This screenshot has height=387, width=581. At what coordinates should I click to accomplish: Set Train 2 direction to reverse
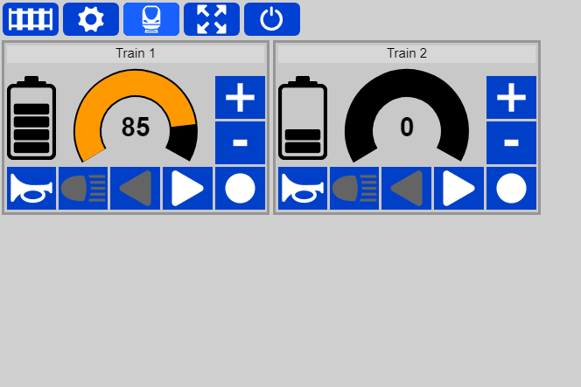pyautogui.click(x=407, y=189)
